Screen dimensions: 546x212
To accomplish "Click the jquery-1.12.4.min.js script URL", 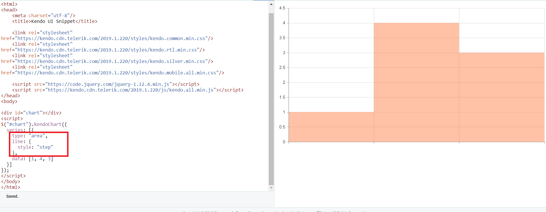I will coord(109,84).
